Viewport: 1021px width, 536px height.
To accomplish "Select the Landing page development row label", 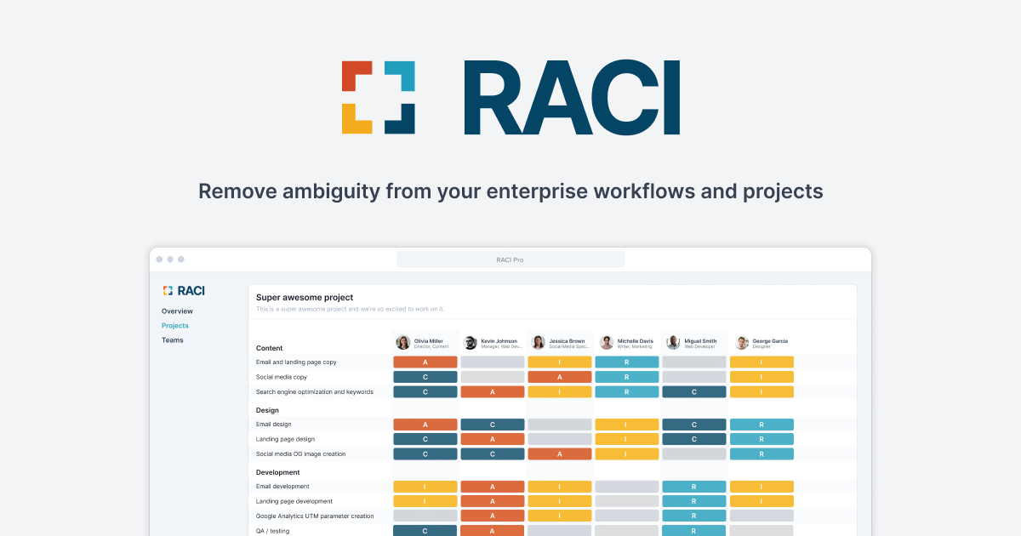I will 294,501.
